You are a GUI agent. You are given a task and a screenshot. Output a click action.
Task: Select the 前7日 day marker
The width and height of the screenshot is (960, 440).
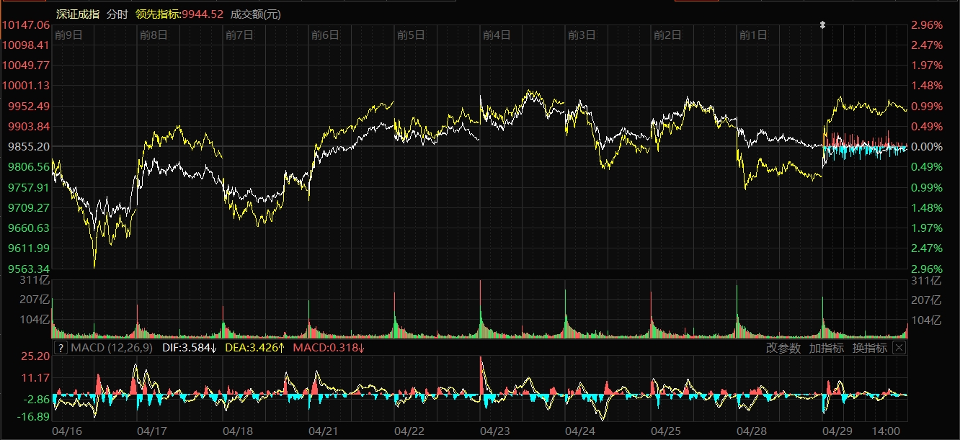pos(239,35)
